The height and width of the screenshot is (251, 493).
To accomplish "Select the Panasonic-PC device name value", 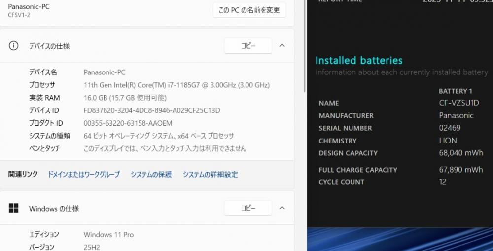I will [x=105, y=72].
